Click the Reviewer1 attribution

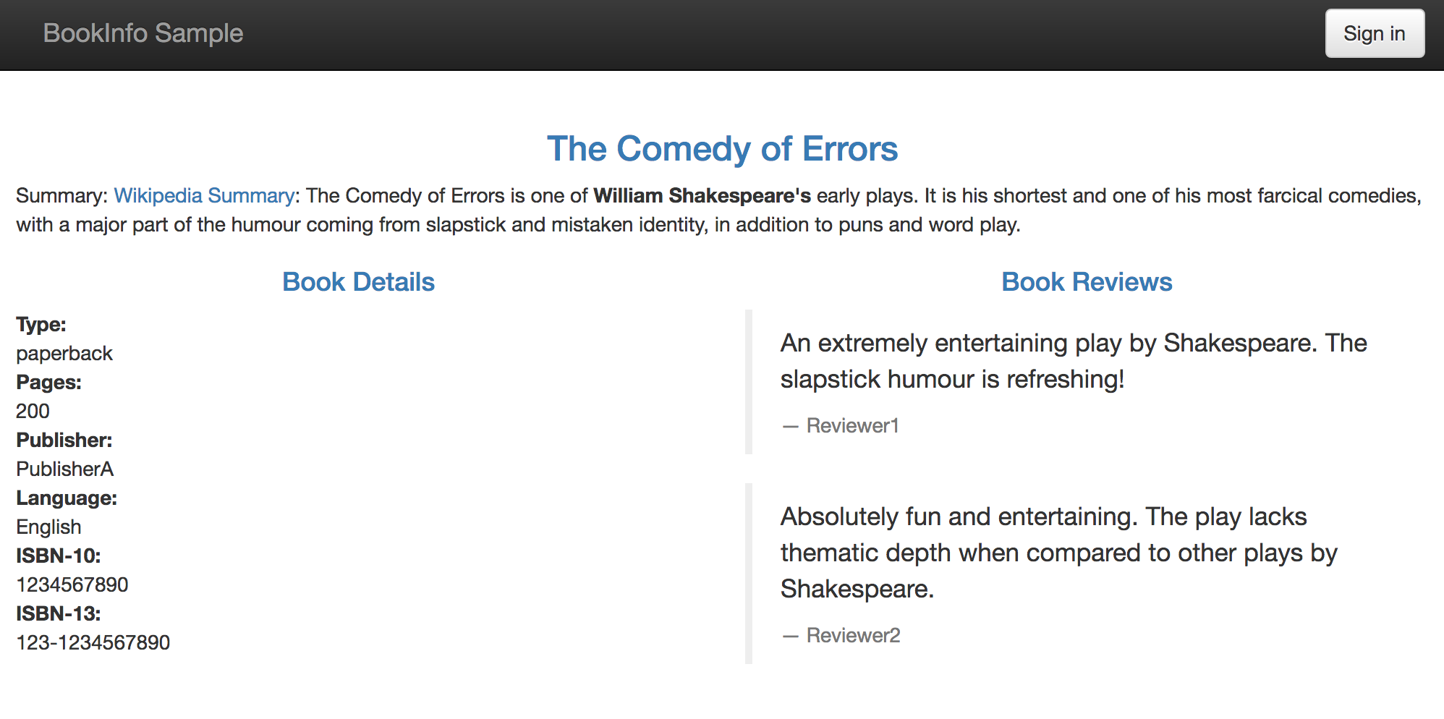coord(852,425)
